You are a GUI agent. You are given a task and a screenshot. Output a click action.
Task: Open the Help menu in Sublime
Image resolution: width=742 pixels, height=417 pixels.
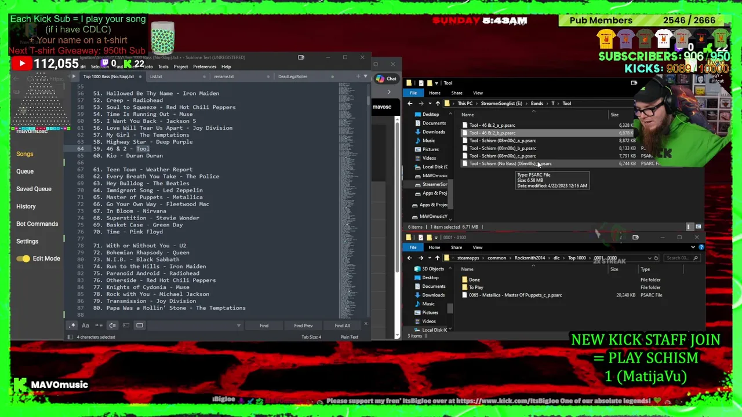pos(226,67)
